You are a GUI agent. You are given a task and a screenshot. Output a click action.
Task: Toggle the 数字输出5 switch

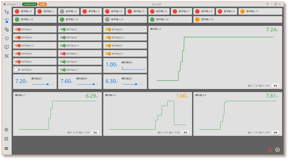[108, 46]
